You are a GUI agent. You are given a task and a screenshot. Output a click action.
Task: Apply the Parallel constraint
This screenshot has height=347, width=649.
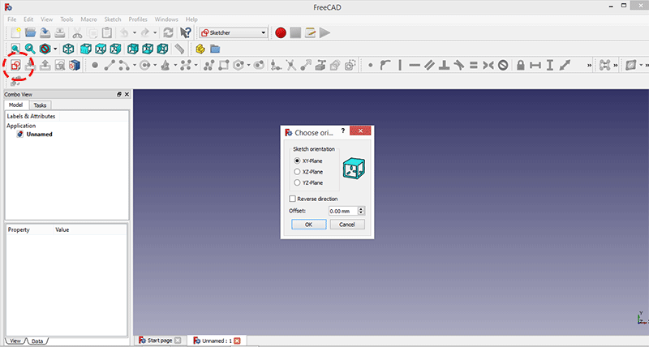pos(429,65)
